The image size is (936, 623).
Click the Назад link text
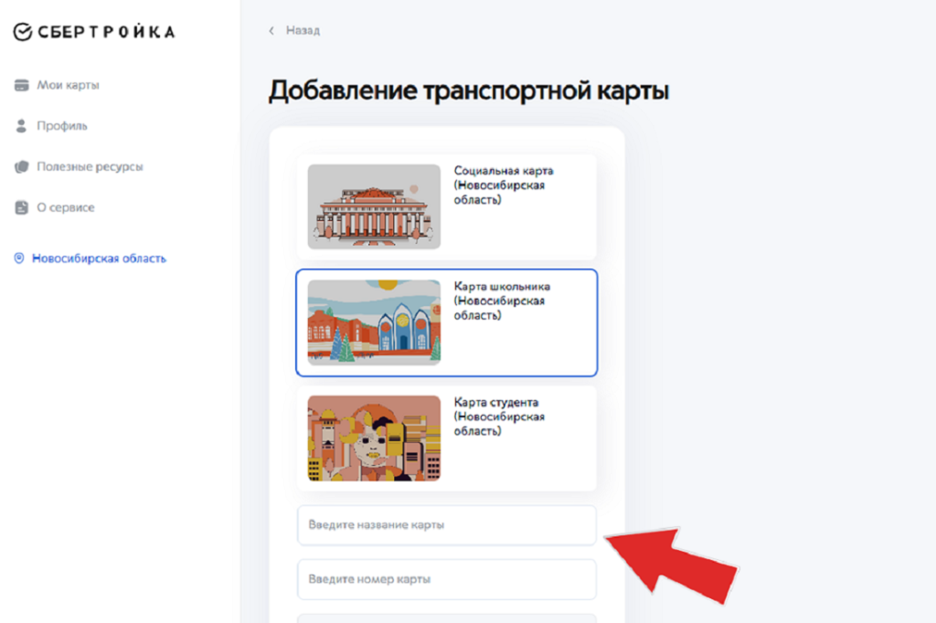point(303,31)
